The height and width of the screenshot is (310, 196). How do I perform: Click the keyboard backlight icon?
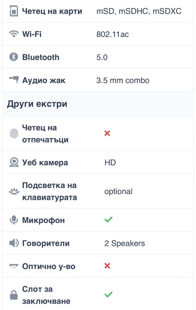14,191
